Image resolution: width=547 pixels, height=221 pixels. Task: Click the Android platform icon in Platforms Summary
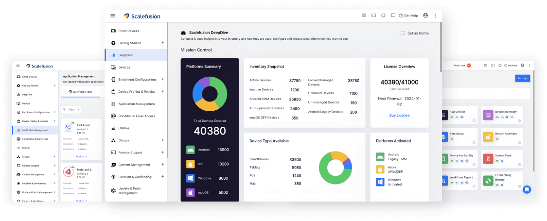pos(191,150)
